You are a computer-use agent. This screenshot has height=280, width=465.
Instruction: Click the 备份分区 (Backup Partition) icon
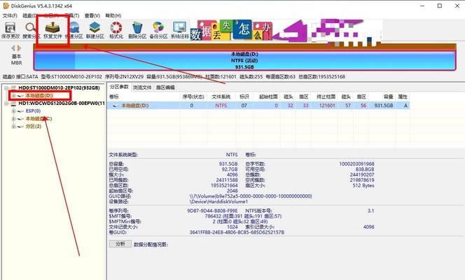[158, 27]
